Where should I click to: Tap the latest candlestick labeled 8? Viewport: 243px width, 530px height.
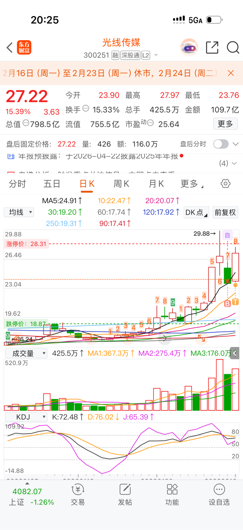[x=235, y=267]
